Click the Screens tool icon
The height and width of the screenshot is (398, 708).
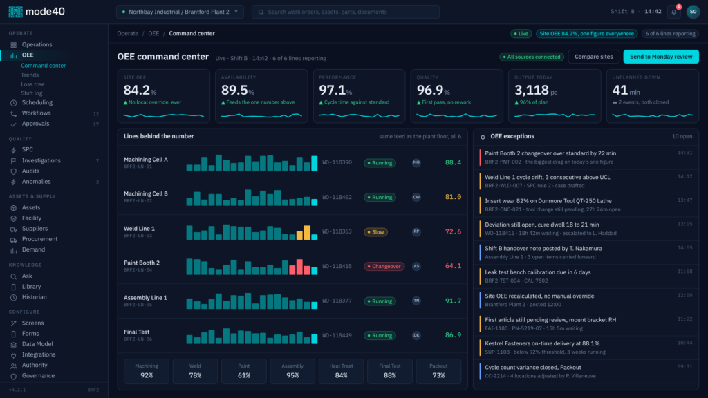(x=14, y=323)
